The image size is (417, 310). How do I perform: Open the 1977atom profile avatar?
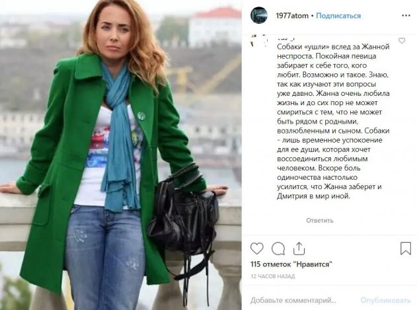click(x=259, y=15)
